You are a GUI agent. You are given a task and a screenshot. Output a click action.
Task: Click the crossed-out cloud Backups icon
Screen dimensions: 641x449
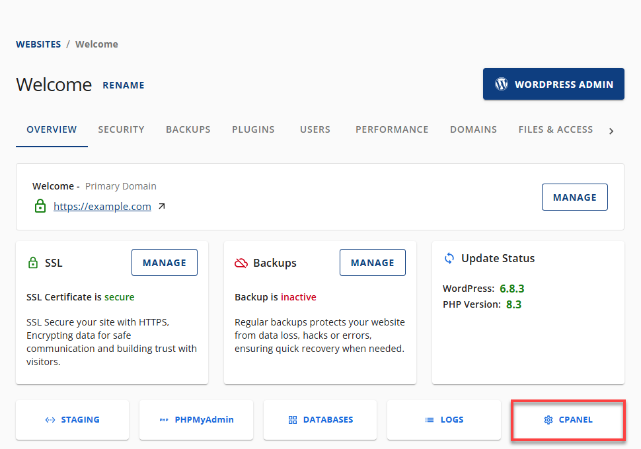tap(241, 263)
